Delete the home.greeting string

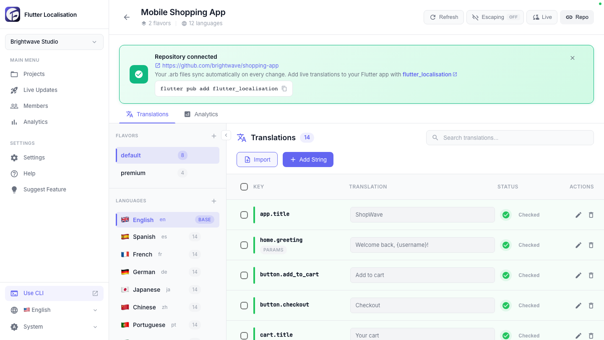[591, 245]
